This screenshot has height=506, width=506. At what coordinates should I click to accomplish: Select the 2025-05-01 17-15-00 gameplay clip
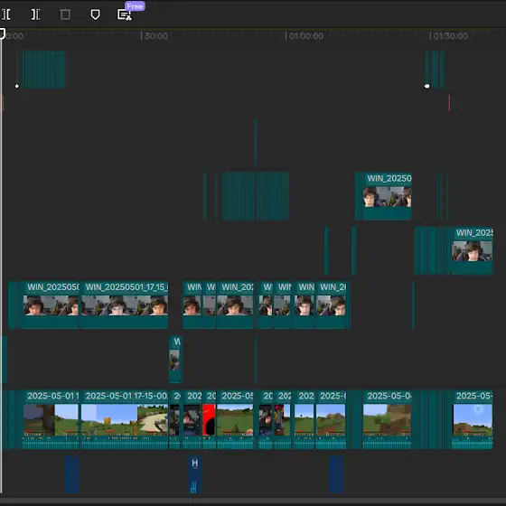[125, 419]
